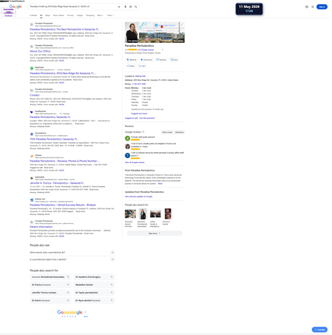
Task: Expand business description with More link
Action: tap(160, 184)
